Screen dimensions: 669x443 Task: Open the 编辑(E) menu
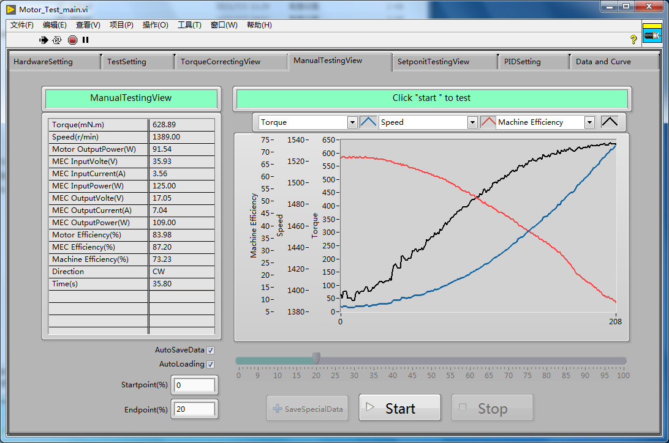[x=55, y=25]
